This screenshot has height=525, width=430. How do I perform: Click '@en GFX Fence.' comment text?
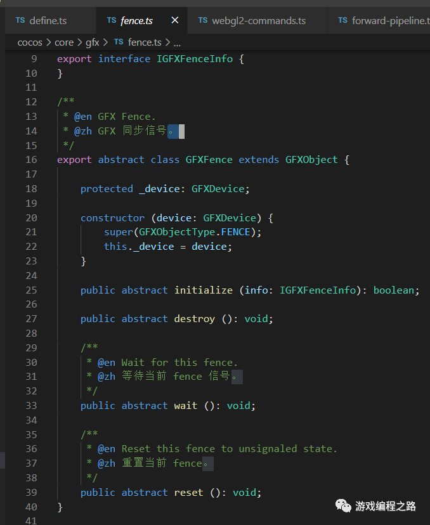coord(115,117)
